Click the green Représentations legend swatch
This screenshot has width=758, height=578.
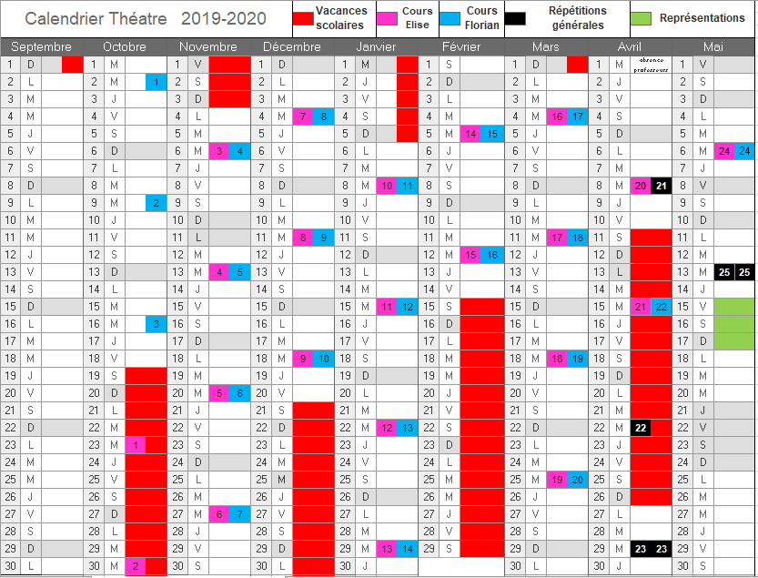642,18
